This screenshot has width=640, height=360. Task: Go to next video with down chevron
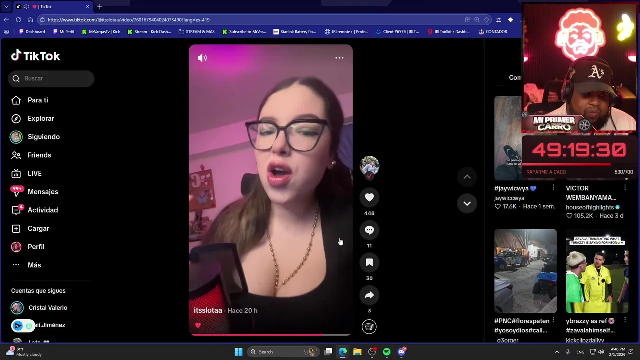click(467, 203)
